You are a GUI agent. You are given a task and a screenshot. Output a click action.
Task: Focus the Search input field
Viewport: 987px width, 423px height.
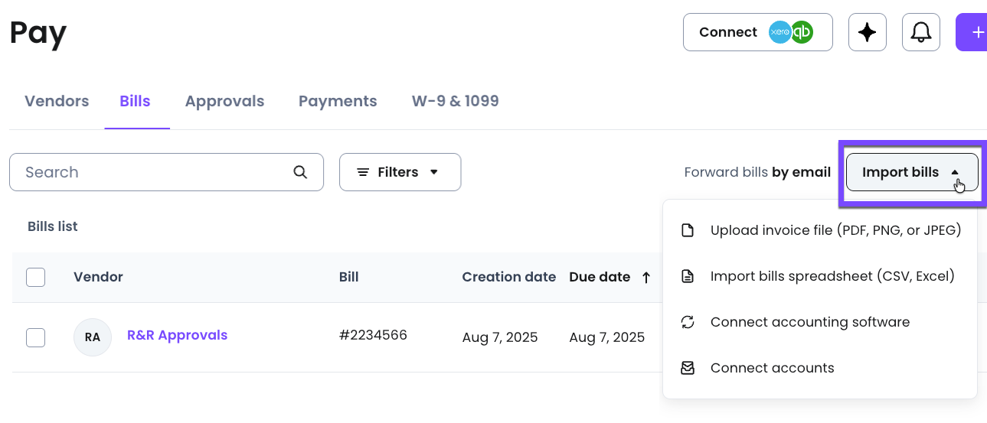[x=153, y=172]
